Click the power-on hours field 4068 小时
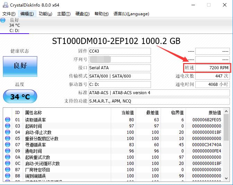 click(x=213, y=85)
